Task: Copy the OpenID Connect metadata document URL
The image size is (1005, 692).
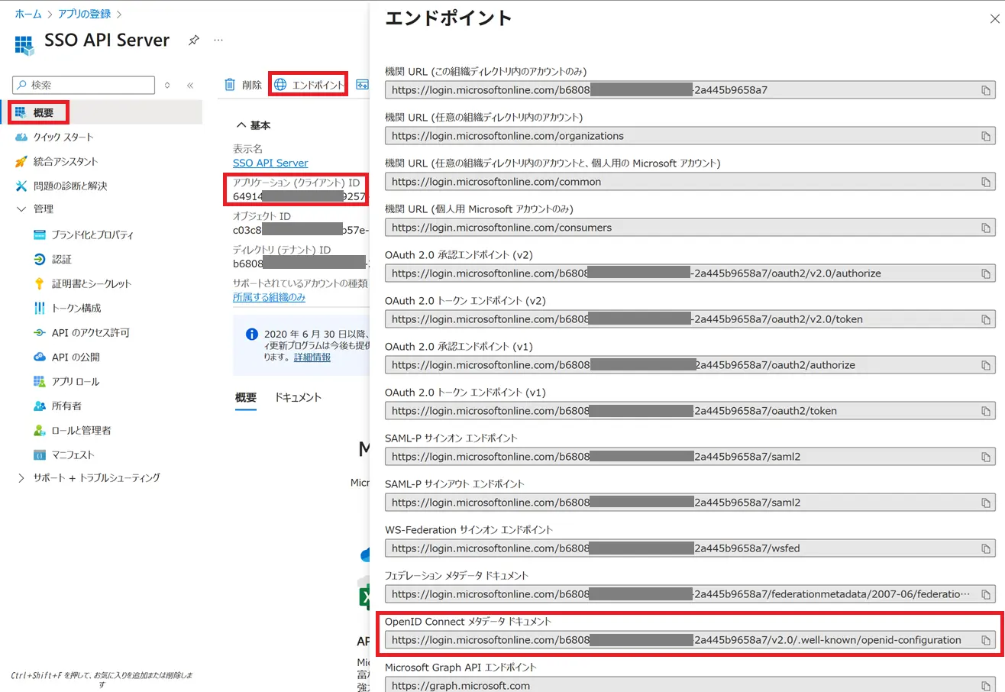Action: [985, 640]
